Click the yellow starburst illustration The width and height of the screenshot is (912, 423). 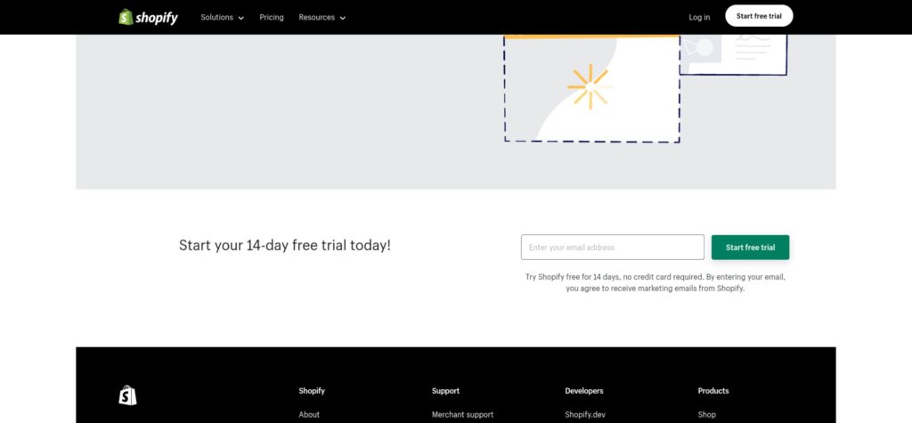pyautogui.click(x=588, y=87)
